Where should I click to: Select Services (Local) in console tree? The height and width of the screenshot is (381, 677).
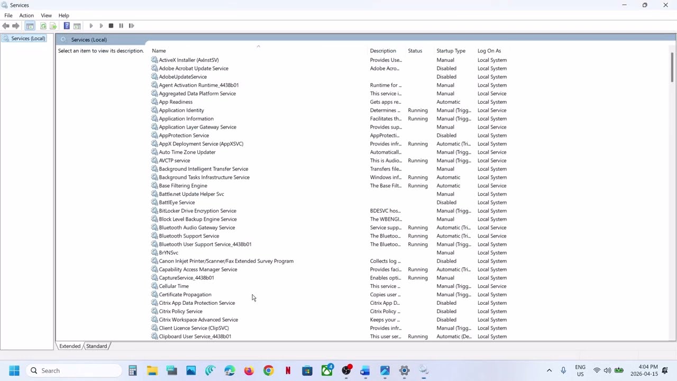[x=24, y=38]
